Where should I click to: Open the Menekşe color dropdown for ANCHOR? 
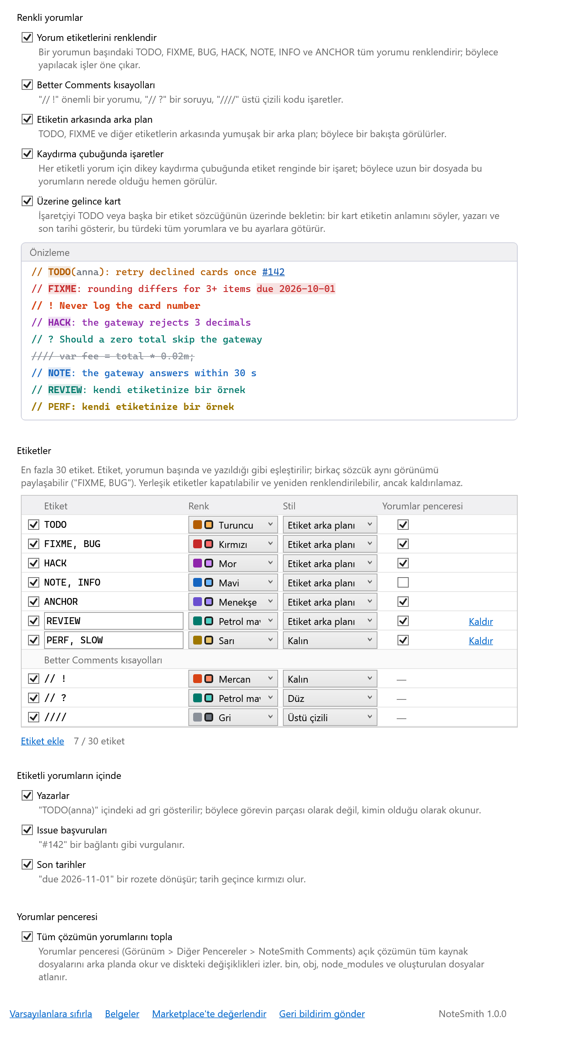pos(233,602)
